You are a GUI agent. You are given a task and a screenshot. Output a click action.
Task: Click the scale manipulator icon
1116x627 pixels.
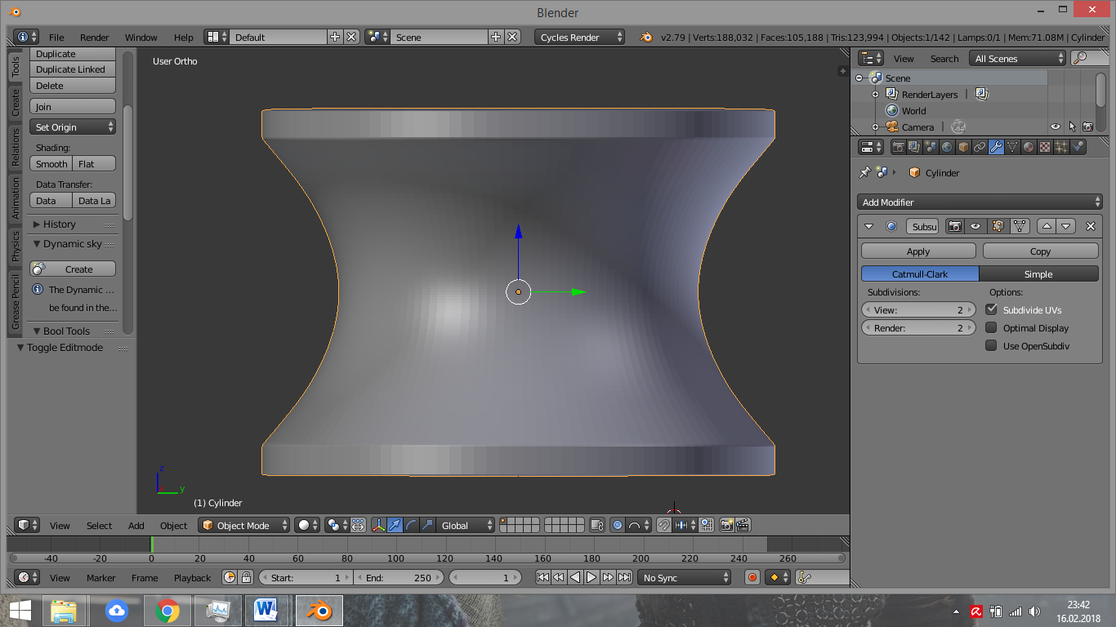point(427,525)
